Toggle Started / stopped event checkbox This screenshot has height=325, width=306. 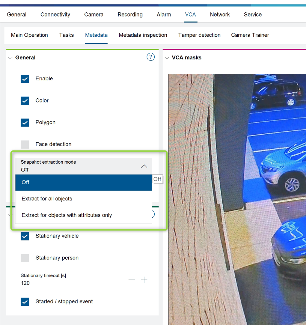[x=25, y=302]
